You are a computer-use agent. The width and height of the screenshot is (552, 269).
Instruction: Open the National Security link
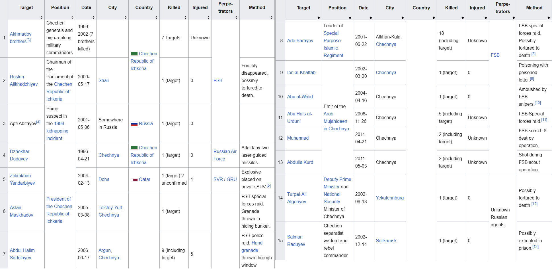pyautogui.click(x=332, y=198)
